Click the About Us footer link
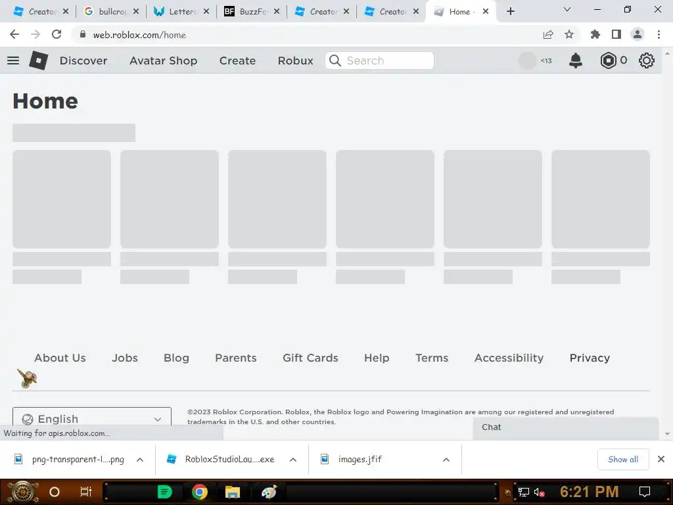This screenshot has width=673, height=505. (x=60, y=358)
